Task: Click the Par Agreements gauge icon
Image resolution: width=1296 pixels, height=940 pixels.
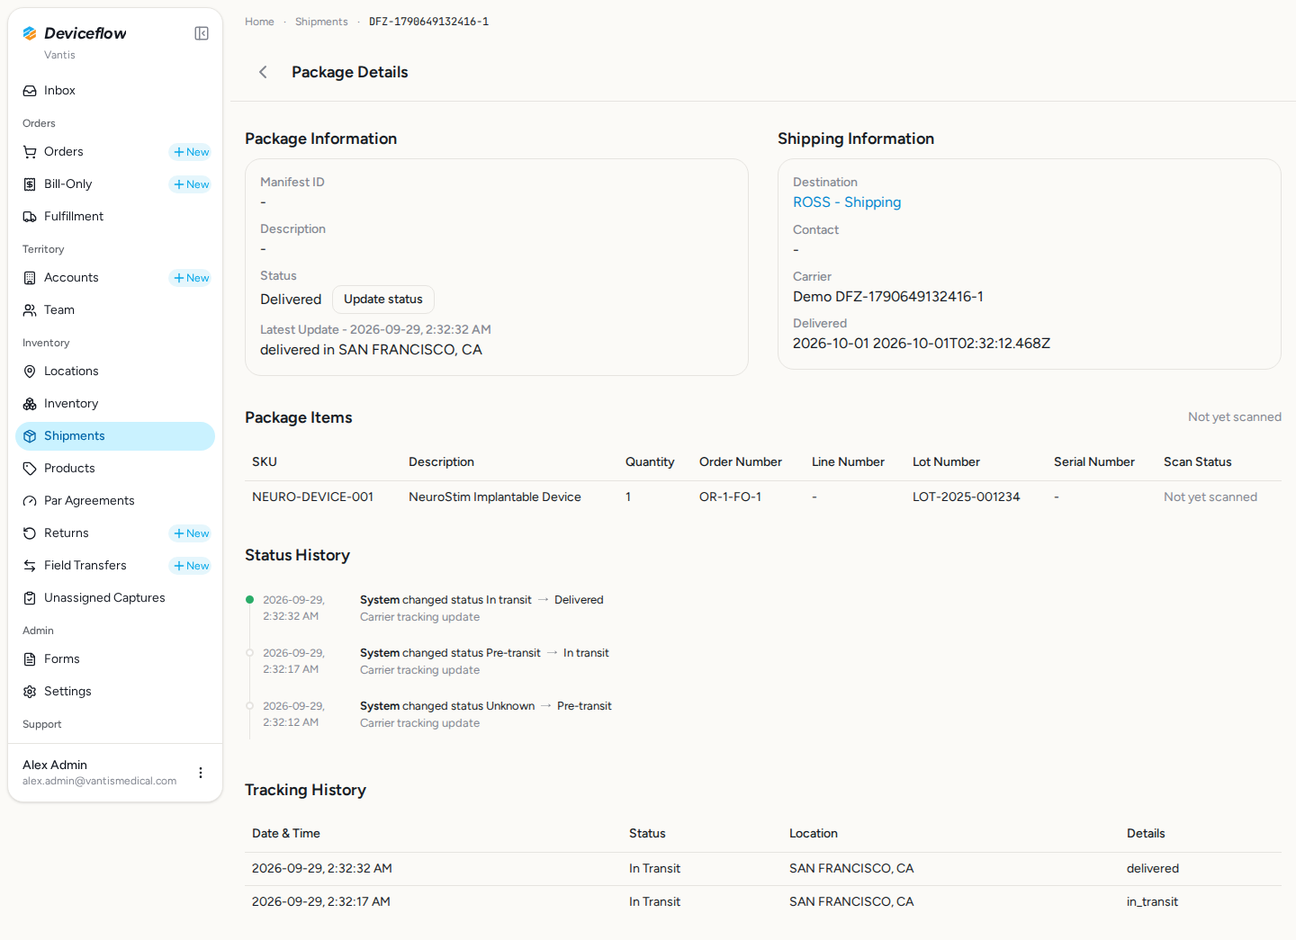Action: point(30,501)
